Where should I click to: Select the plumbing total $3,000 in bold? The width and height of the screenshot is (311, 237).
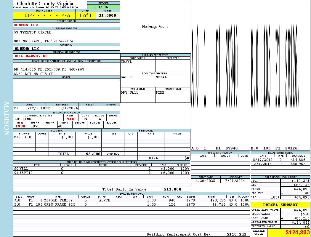click(93, 154)
